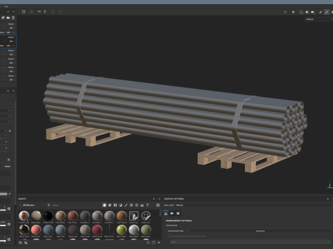Close the Assets panel
333x249 pixels.
[159, 199]
